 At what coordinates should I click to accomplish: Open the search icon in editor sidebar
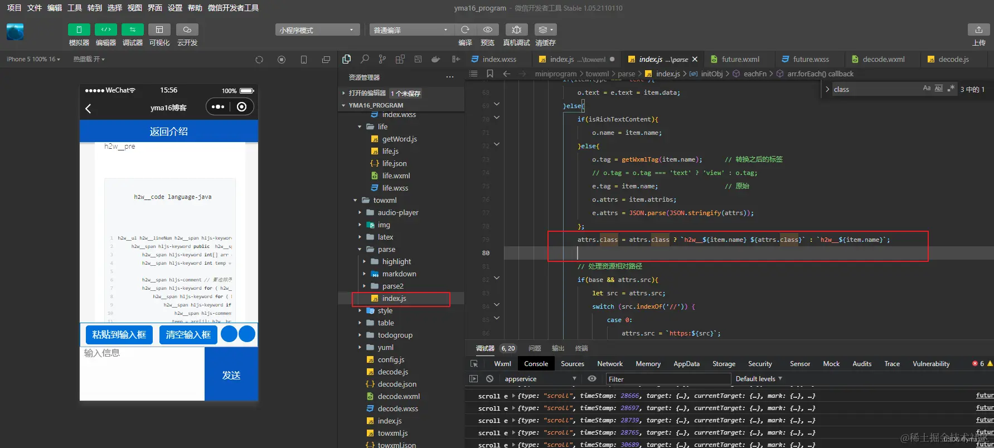(365, 59)
